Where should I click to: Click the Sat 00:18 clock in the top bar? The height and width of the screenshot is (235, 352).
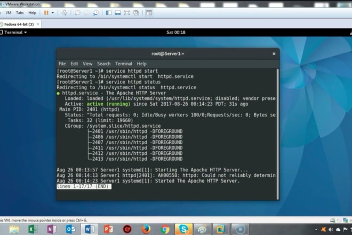coord(176,33)
